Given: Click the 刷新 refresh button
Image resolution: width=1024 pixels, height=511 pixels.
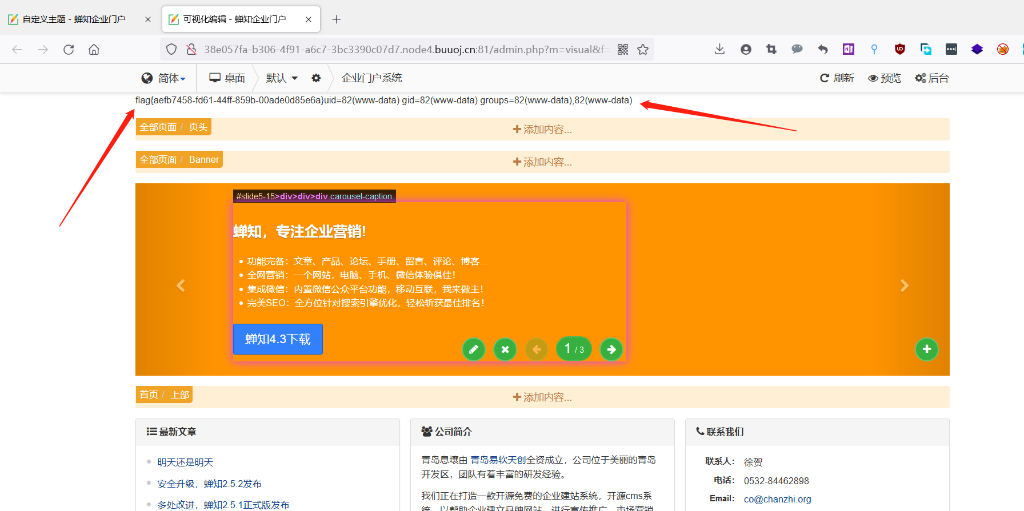Looking at the screenshot, I should click(x=837, y=78).
